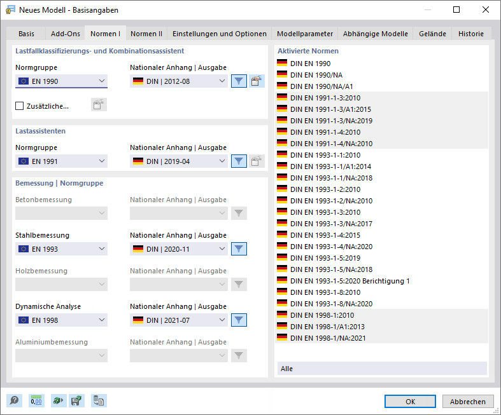Open Stahlbemessung EN 1993 dropdown
Viewport: 501px width, 415px height.
pos(61,248)
